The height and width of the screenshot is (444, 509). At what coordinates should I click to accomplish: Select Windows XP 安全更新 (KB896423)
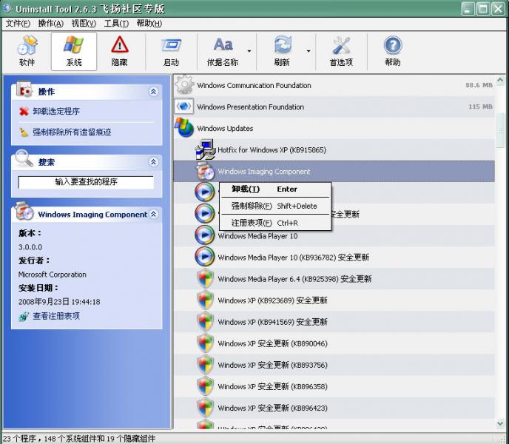click(334, 407)
